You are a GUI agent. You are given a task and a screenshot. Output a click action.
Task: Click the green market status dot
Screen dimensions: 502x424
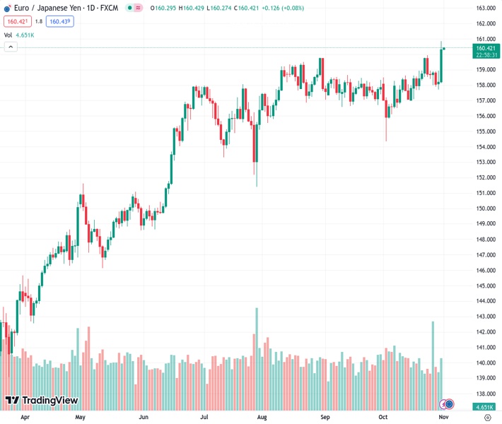coord(129,8)
